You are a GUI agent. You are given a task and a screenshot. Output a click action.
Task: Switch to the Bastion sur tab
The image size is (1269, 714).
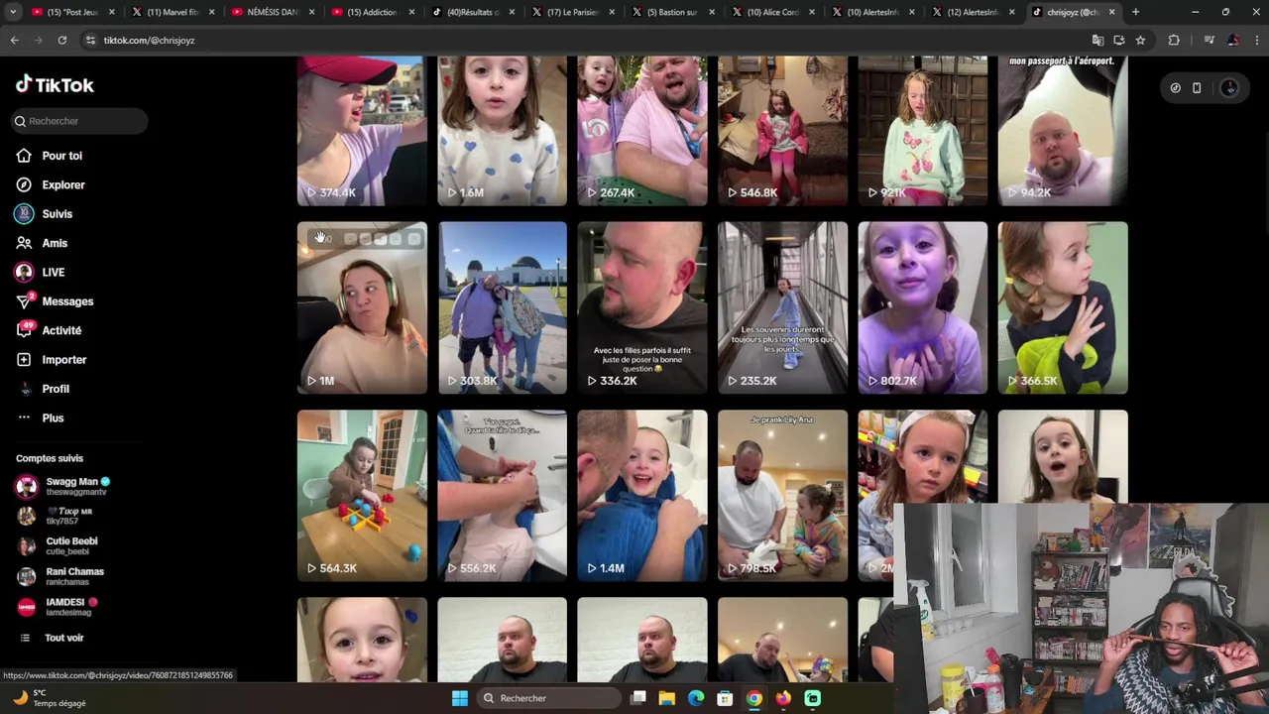673,12
